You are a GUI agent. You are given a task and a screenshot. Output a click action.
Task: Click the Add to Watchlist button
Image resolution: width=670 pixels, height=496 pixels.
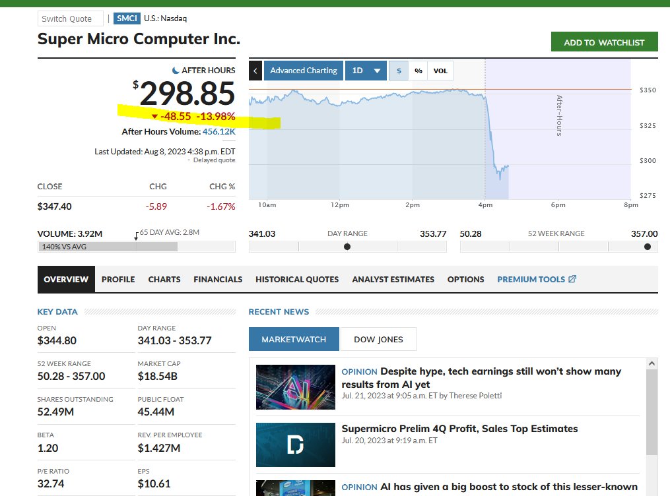pyautogui.click(x=604, y=42)
